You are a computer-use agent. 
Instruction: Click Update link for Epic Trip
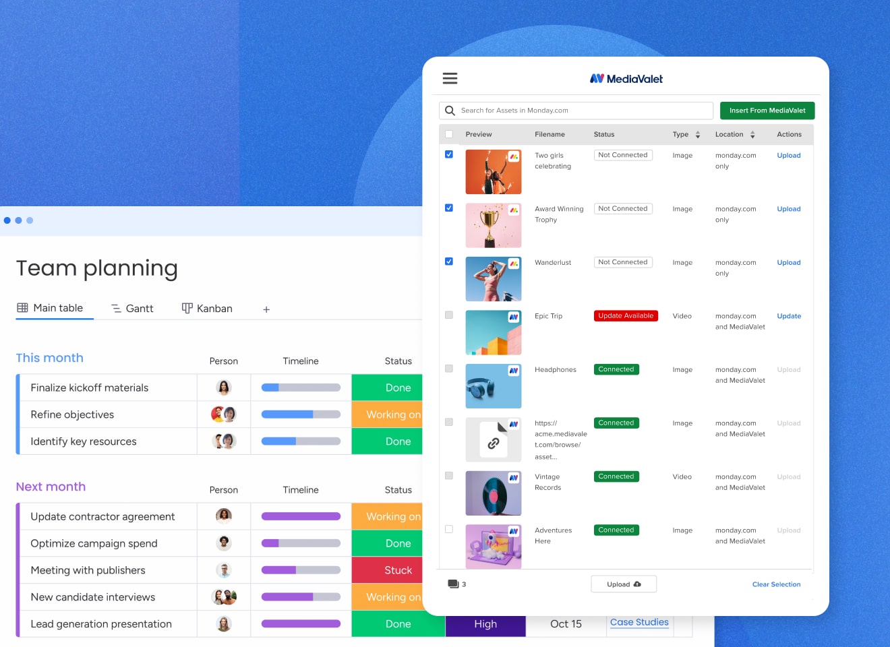[789, 316]
